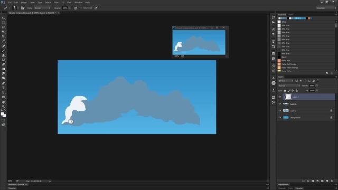Enable the Auto Erase checkbox

pyautogui.click(x=81, y=8)
